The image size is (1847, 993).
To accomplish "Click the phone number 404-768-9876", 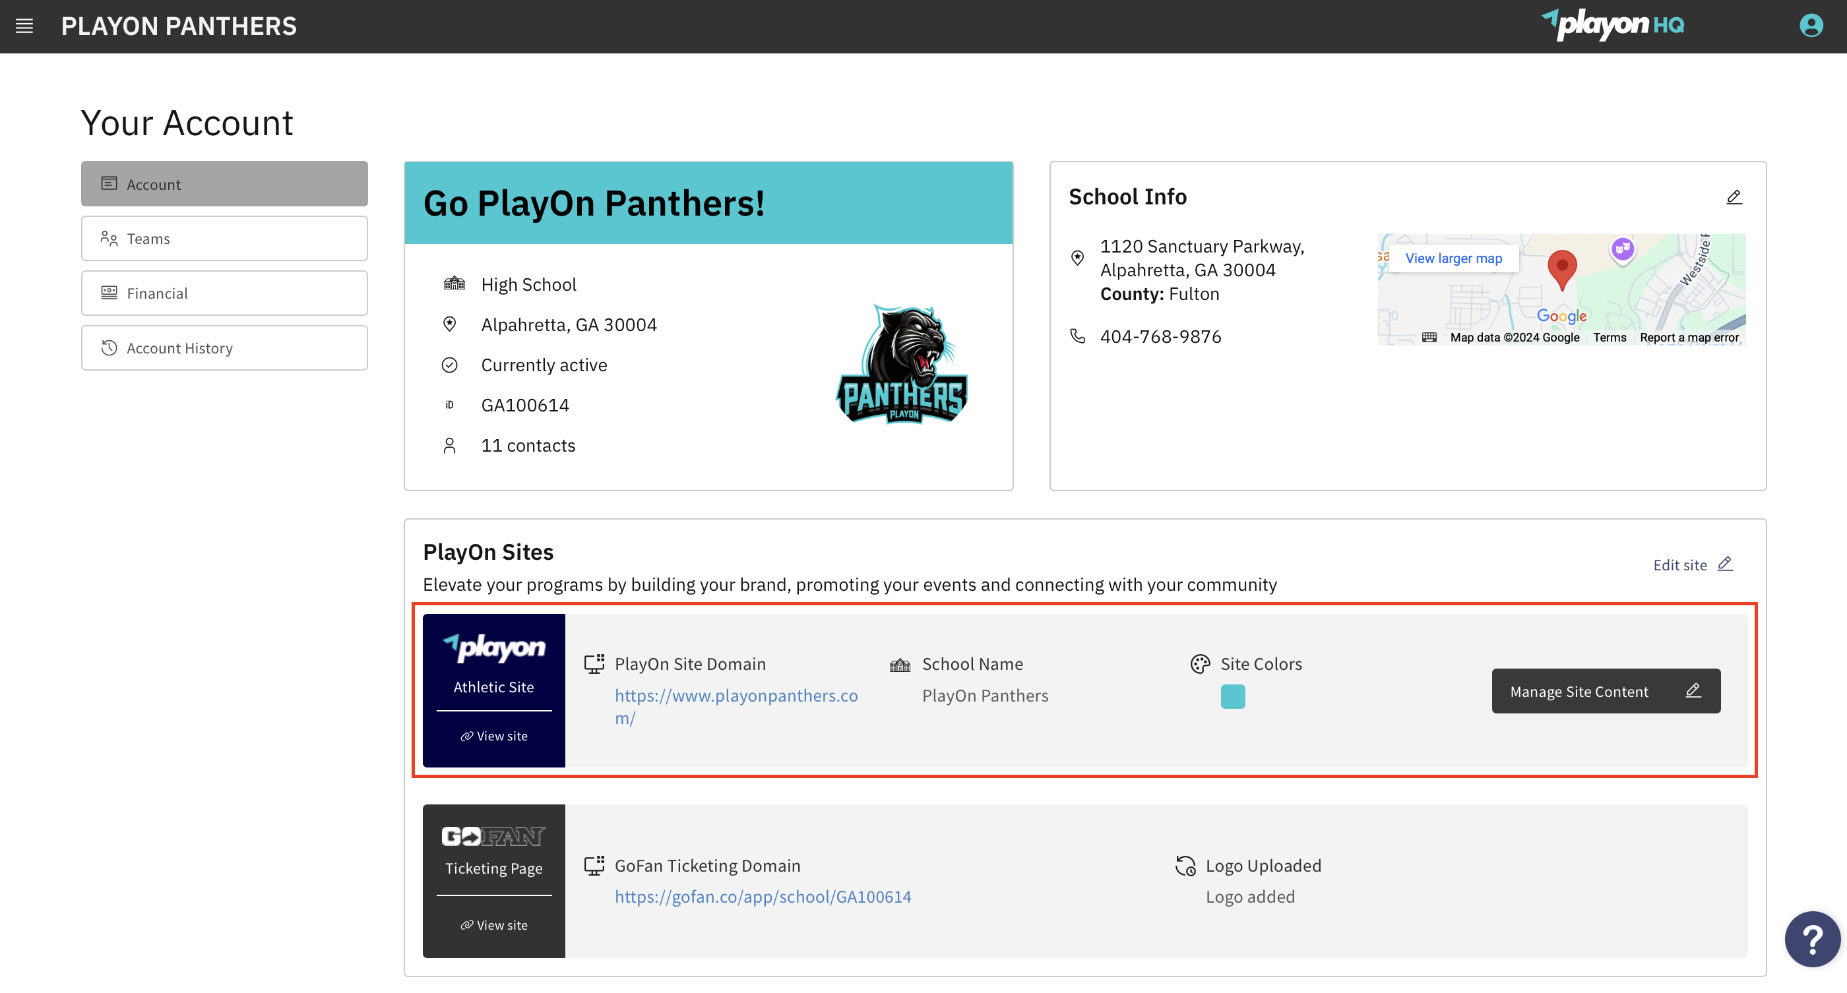I will click(x=1160, y=336).
